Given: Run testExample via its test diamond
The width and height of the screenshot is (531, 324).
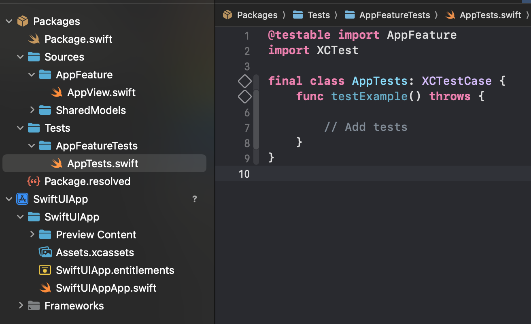Looking at the screenshot, I should tap(245, 97).
